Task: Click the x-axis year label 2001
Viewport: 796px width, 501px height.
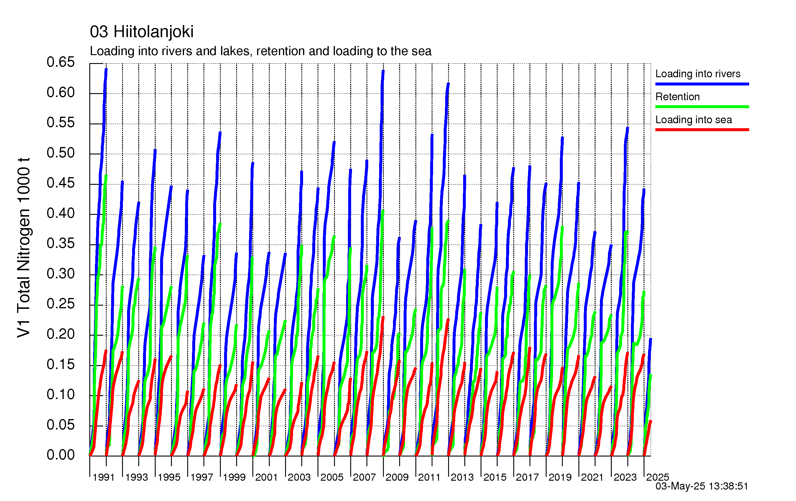Action: (x=267, y=477)
